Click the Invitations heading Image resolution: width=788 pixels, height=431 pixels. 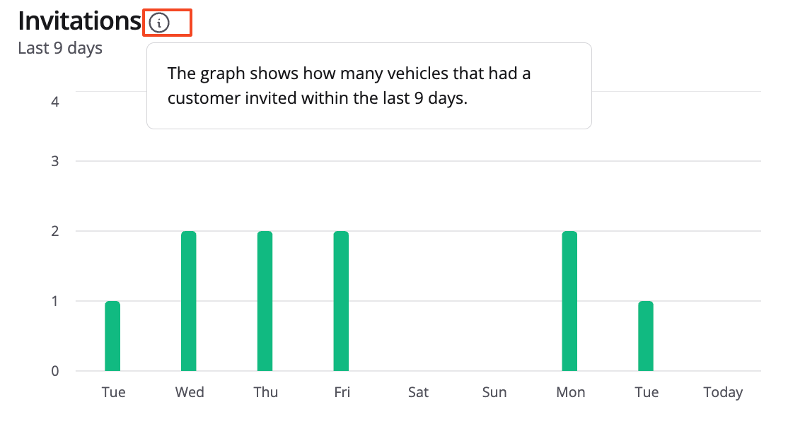coord(79,22)
